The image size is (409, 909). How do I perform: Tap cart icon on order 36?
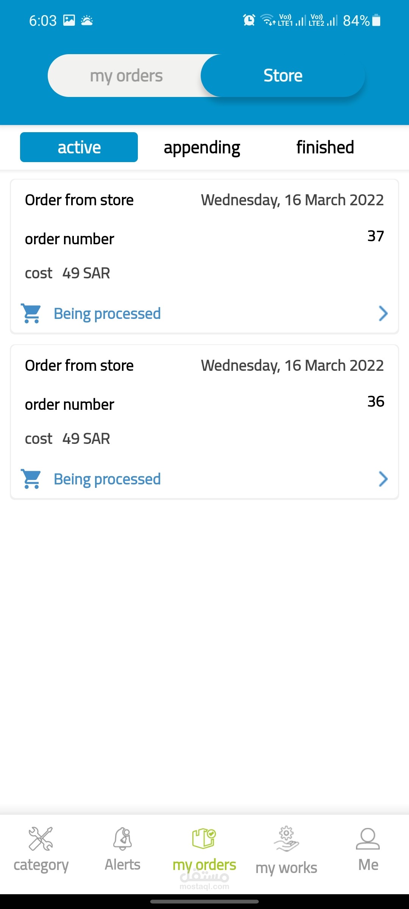tap(31, 479)
